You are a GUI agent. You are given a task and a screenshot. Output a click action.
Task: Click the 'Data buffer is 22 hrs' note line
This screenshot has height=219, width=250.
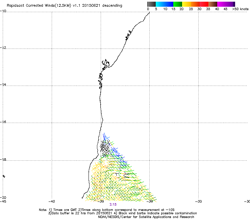coord(122,213)
